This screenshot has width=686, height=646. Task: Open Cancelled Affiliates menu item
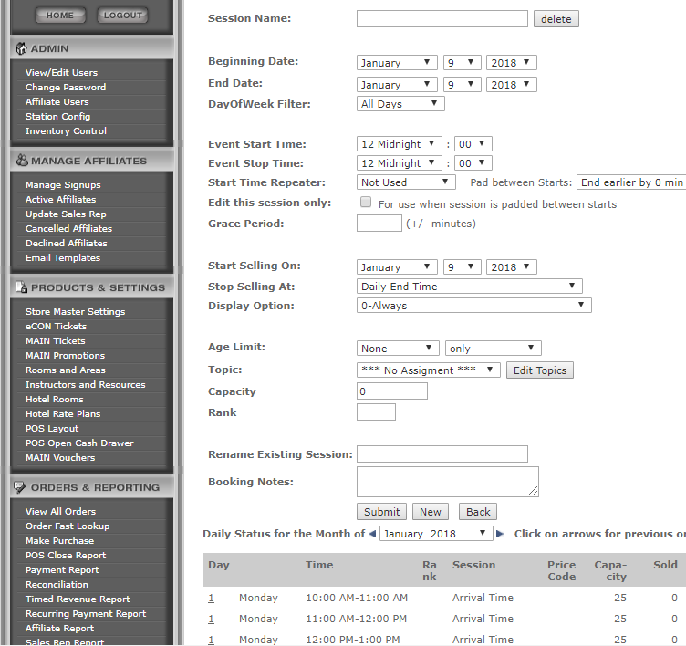click(x=68, y=228)
